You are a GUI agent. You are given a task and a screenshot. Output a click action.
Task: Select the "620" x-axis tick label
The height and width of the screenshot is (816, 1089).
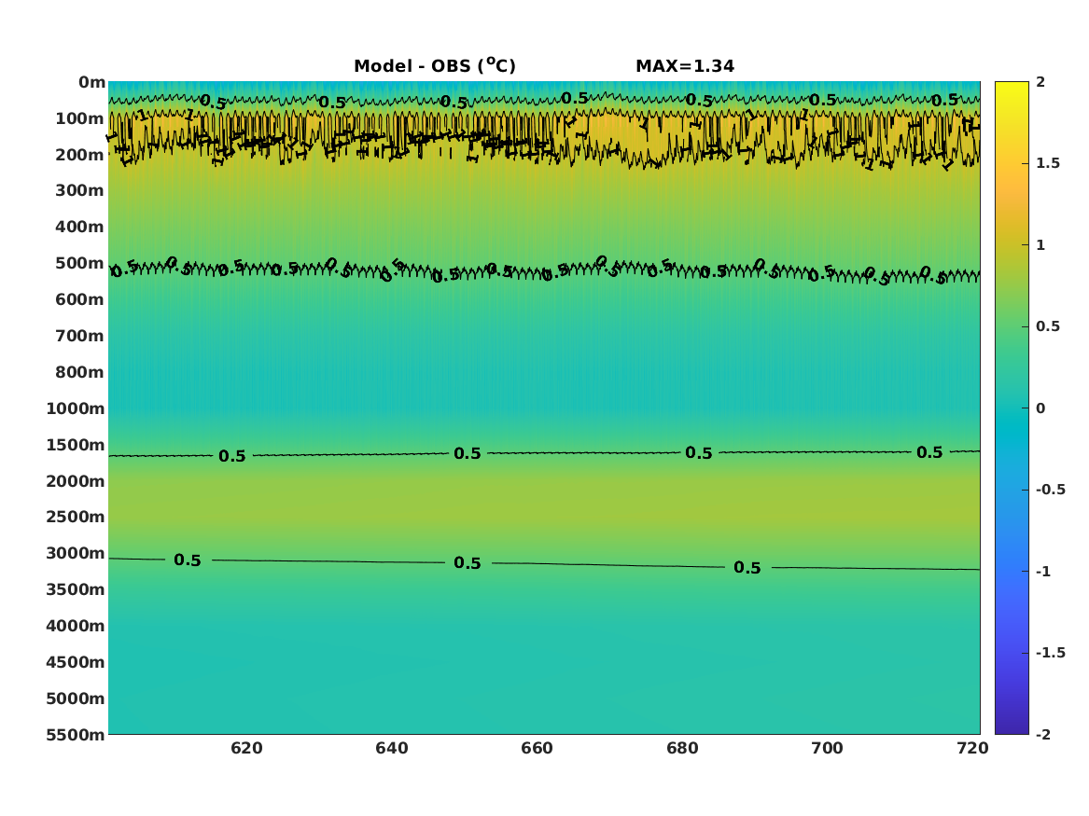(x=246, y=748)
